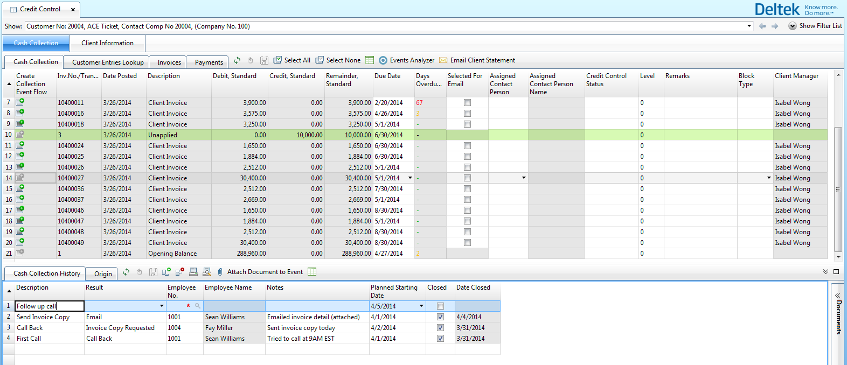Click the Follow up call description field
The image size is (847, 365).
click(x=49, y=306)
